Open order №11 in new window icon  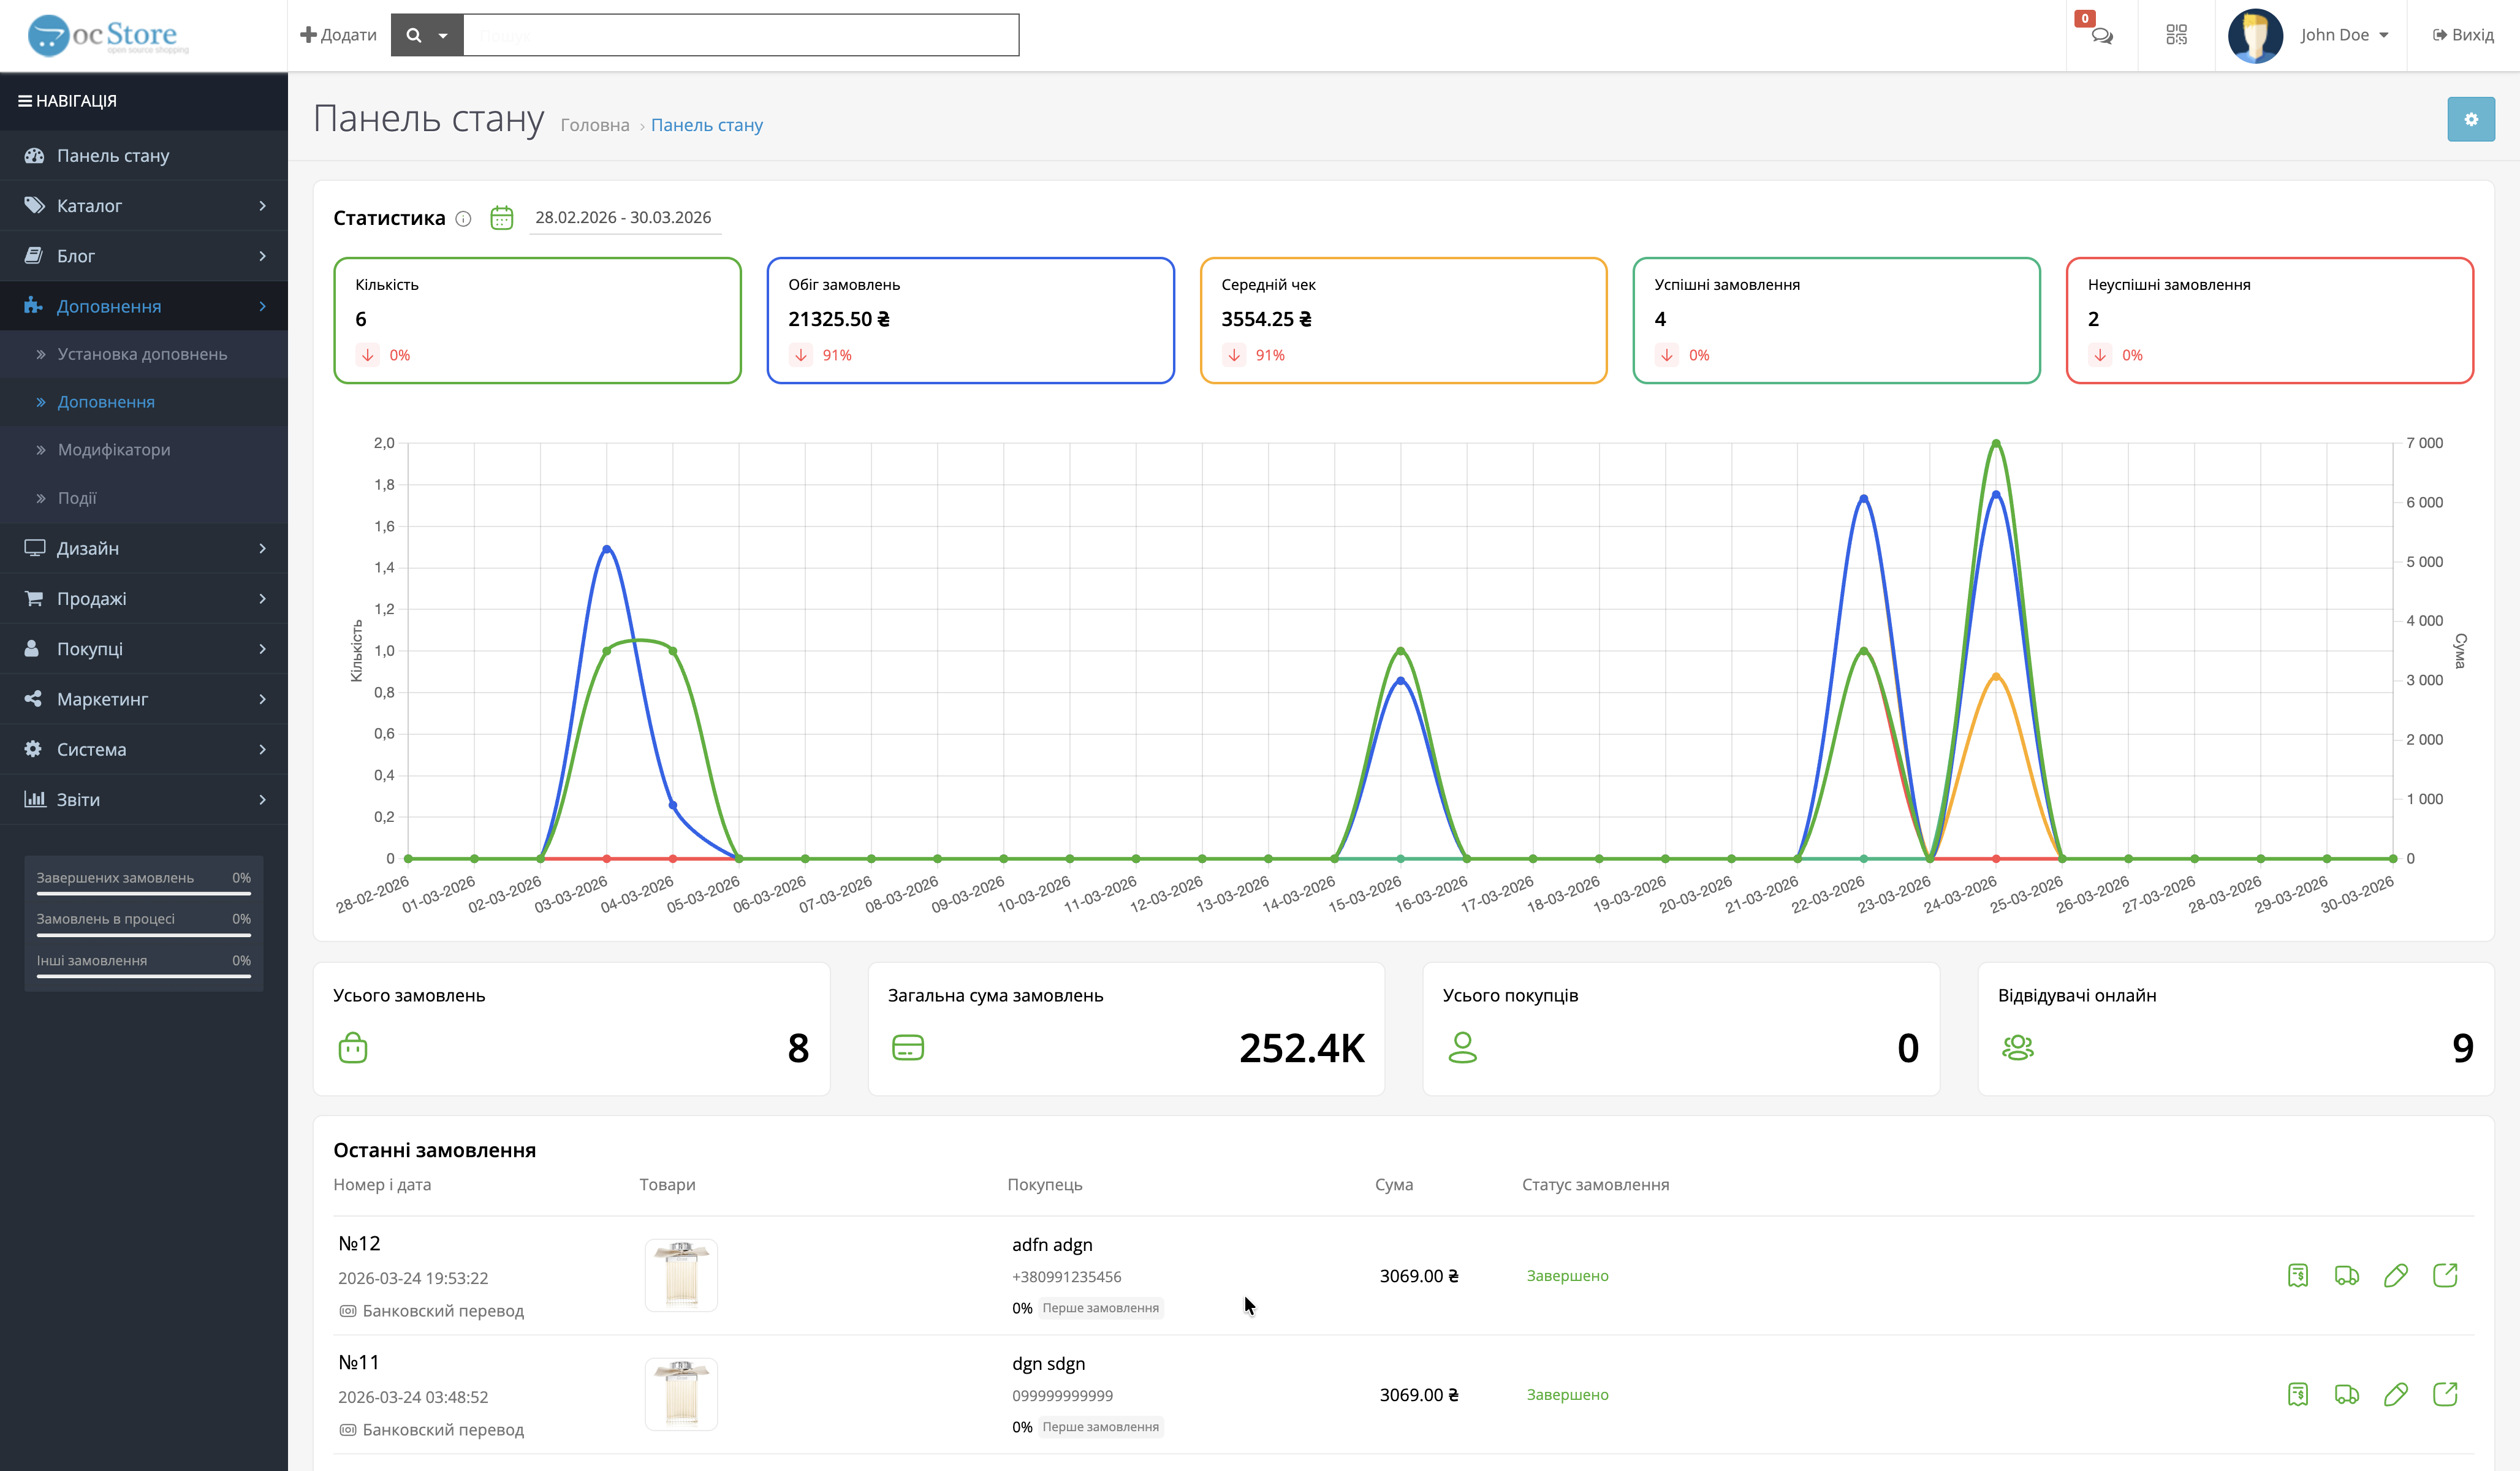(x=2444, y=1394)
